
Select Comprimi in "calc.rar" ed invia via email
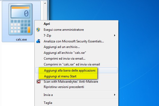72,64
